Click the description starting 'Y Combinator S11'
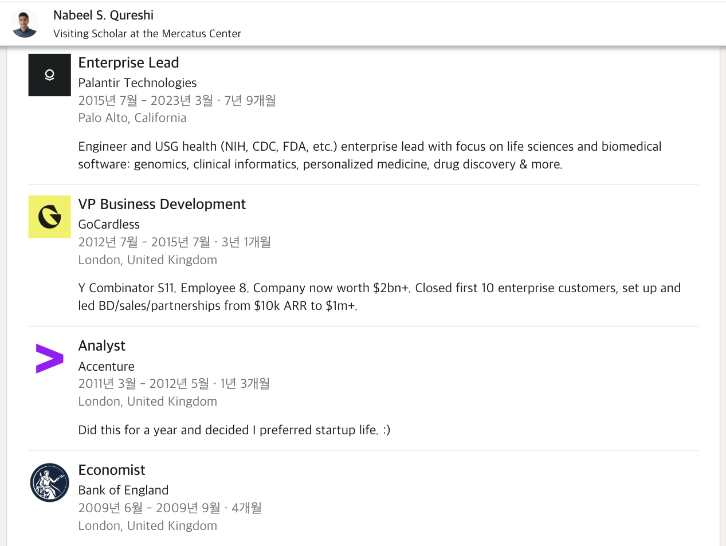 380,297
